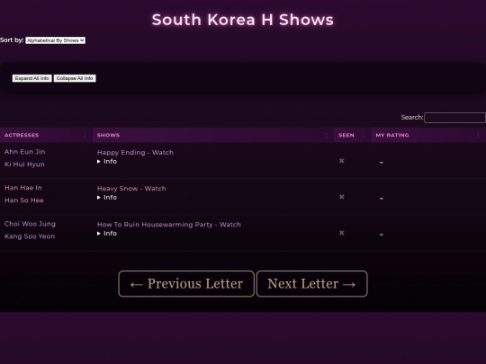Click sort handle icon in Seen header
The width and height of the screenshot is (486, 364).
click(364, 135)
